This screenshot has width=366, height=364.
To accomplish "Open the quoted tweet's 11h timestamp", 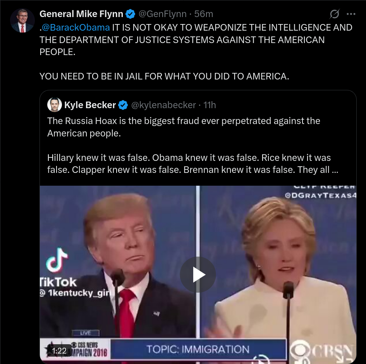I will [210, 105].
